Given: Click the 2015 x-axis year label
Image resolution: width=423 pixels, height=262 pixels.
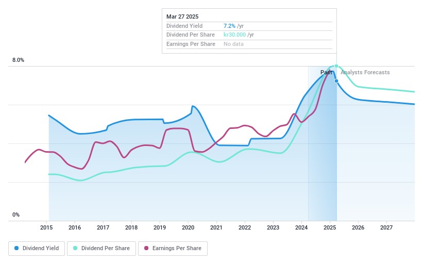Looking at the screenshot, I should tap(46, 227).
